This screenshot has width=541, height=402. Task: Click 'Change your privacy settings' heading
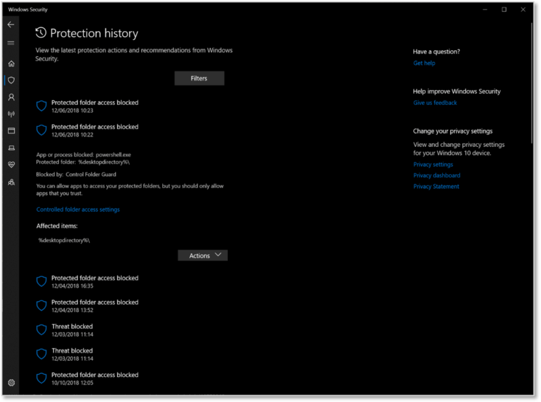tap(452, 131)
